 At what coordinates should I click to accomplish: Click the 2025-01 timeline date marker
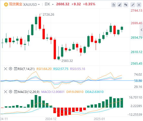coord(99,119)
